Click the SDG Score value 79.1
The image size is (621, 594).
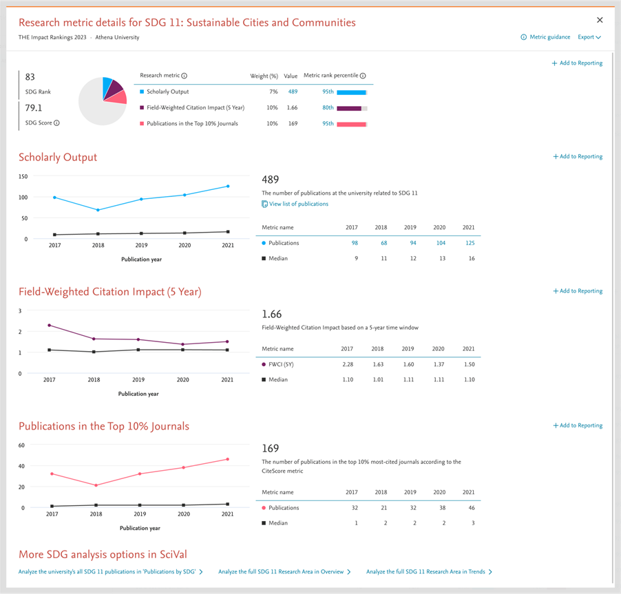34,107
